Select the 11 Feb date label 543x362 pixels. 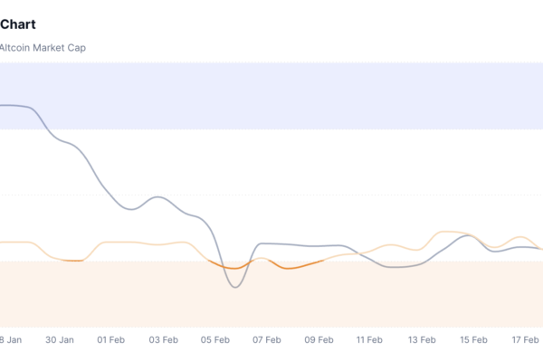pyautogui.click(x=371, y=340)
